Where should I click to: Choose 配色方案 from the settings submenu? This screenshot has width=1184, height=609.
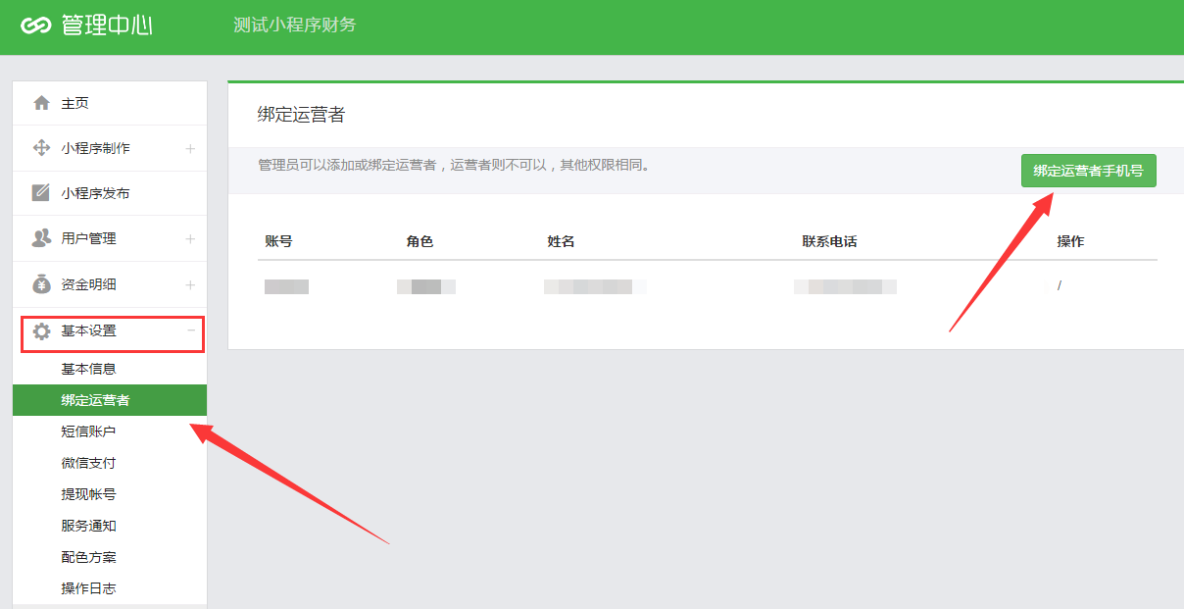pos(88,557)
